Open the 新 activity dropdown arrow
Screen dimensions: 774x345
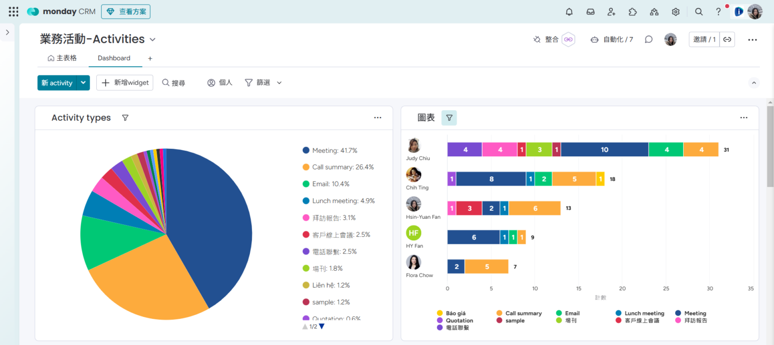[x=83, y=82]
